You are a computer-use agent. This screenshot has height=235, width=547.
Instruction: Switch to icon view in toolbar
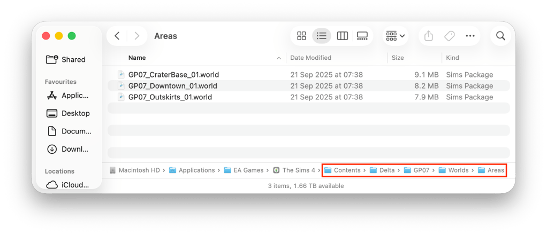302,36
